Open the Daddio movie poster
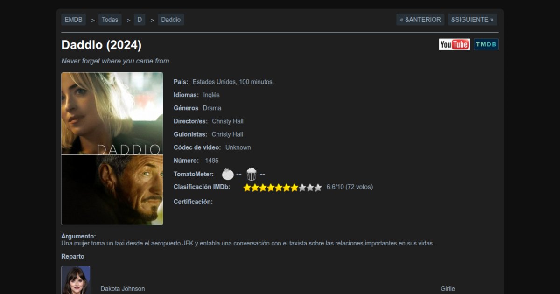The width and height of the screenshot is (560, 294). pos(112,149)
